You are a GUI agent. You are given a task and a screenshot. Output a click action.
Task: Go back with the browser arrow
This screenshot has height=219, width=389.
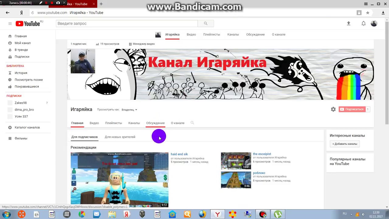point(8,12)
